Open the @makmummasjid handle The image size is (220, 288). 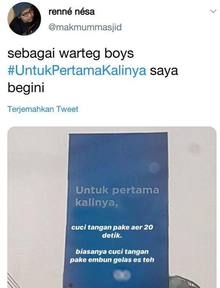pyautogui.click(x=85, y=27)
